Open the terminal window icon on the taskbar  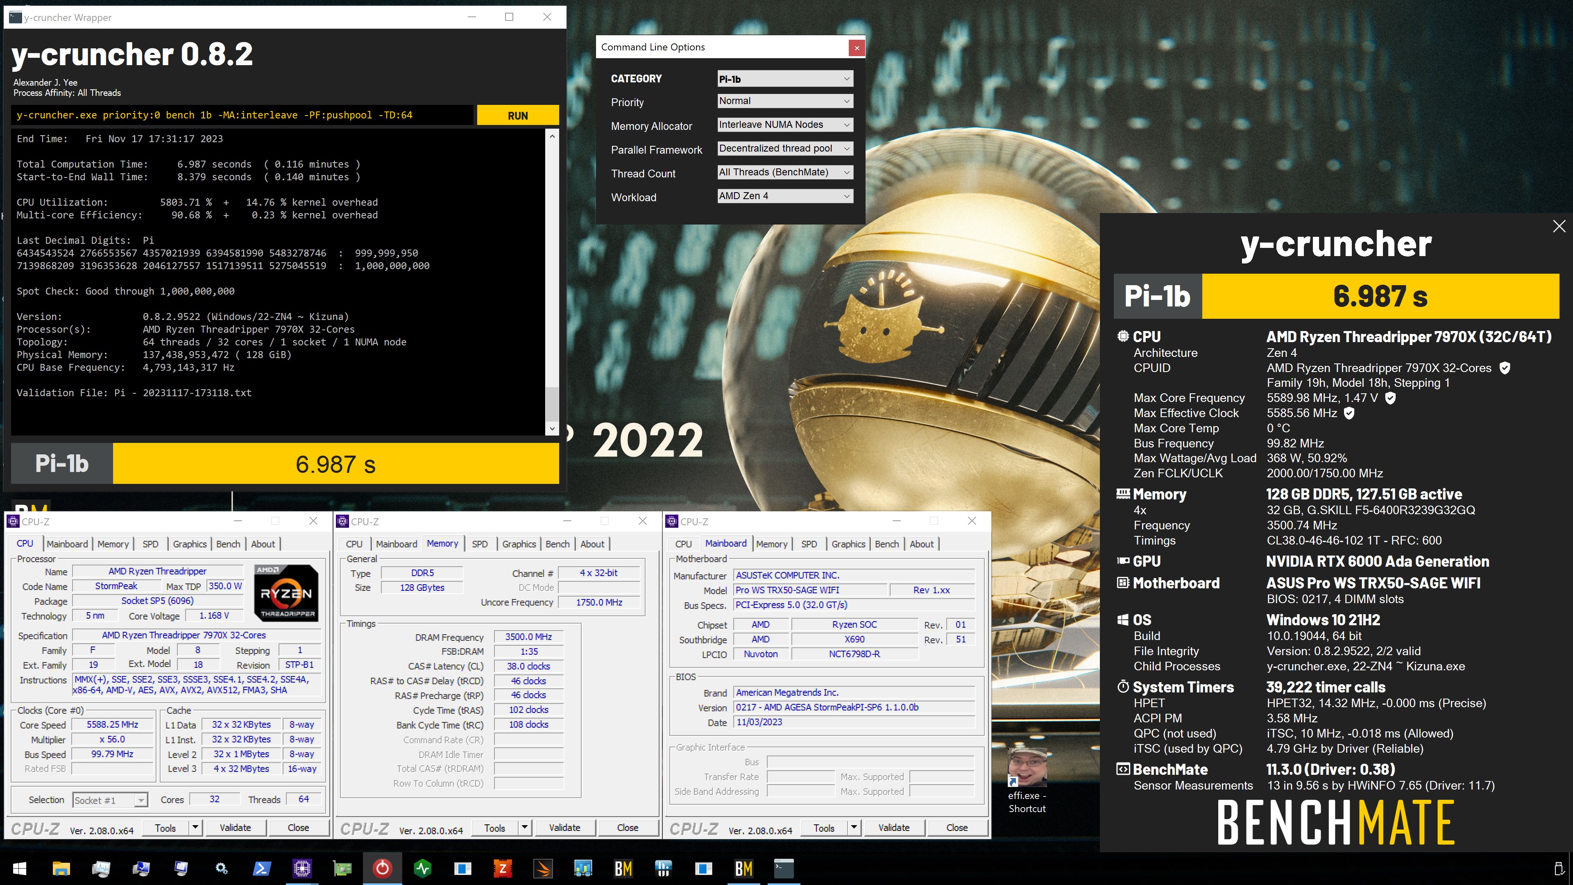tap(784, 868)
